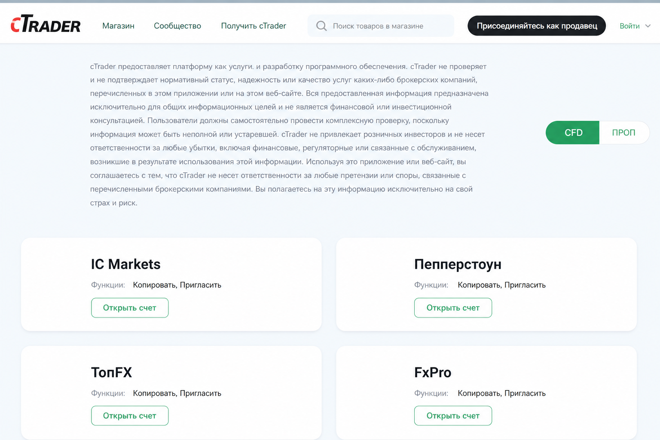Expand the Войти dropdown chevron
The image size is (660, 440).
(648, 26)
